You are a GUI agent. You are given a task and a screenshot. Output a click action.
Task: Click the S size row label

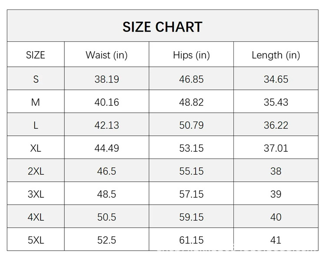[36, 79]
